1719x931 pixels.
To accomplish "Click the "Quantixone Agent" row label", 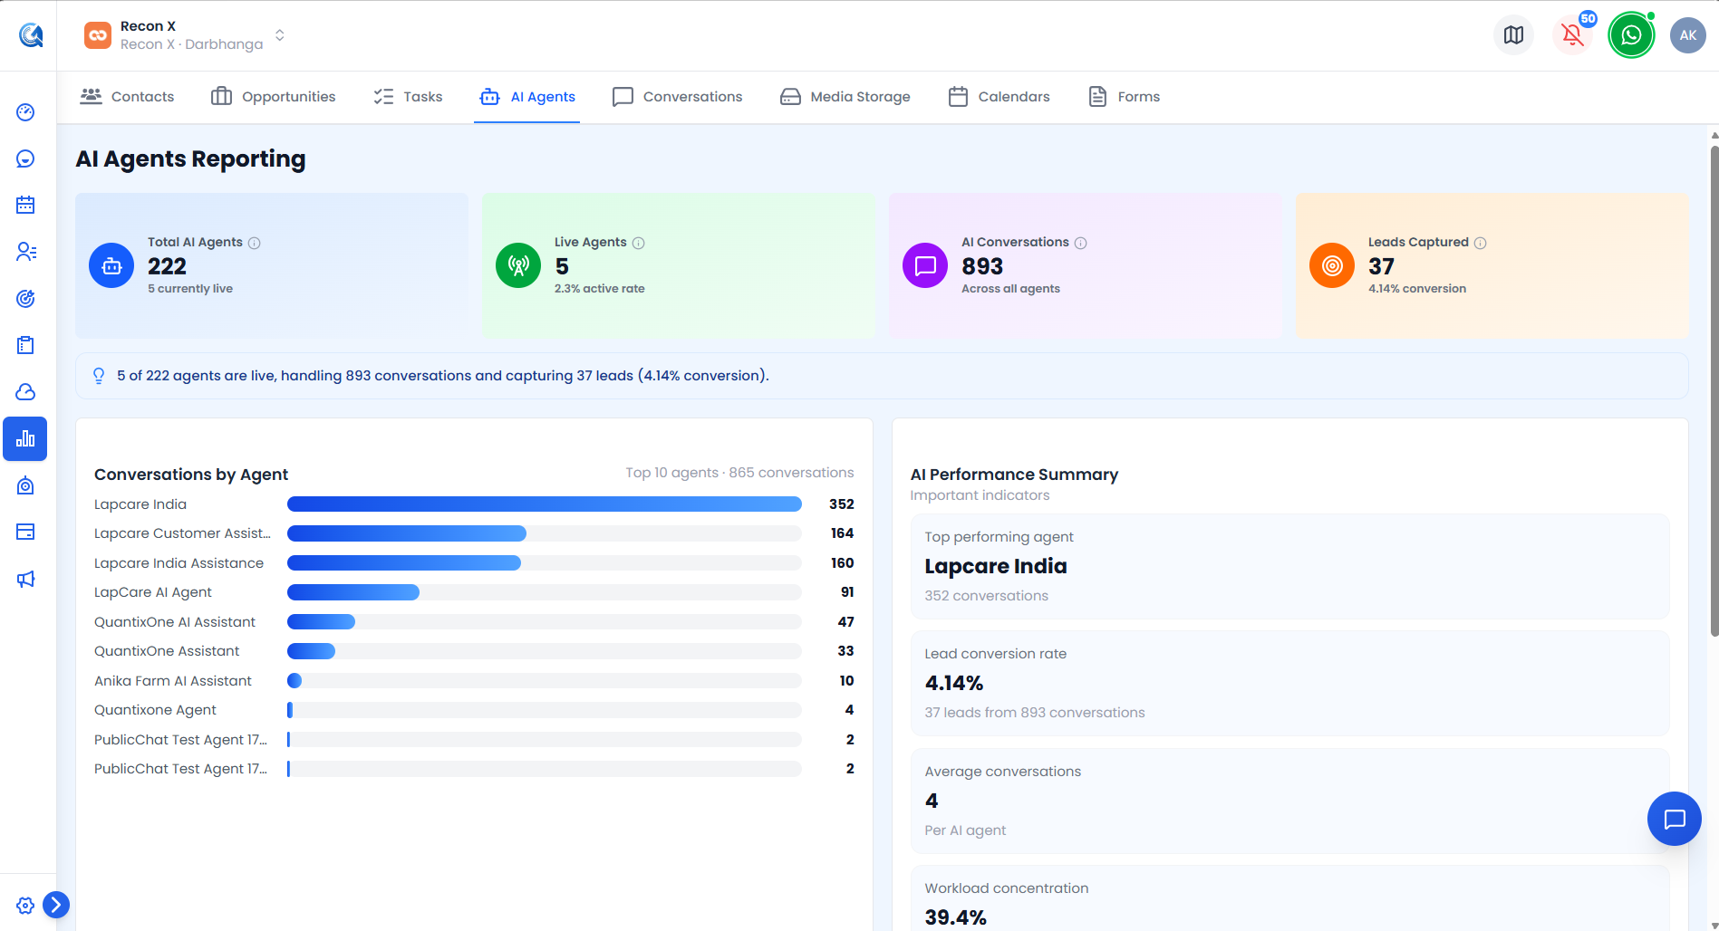I will pos(155,710).
